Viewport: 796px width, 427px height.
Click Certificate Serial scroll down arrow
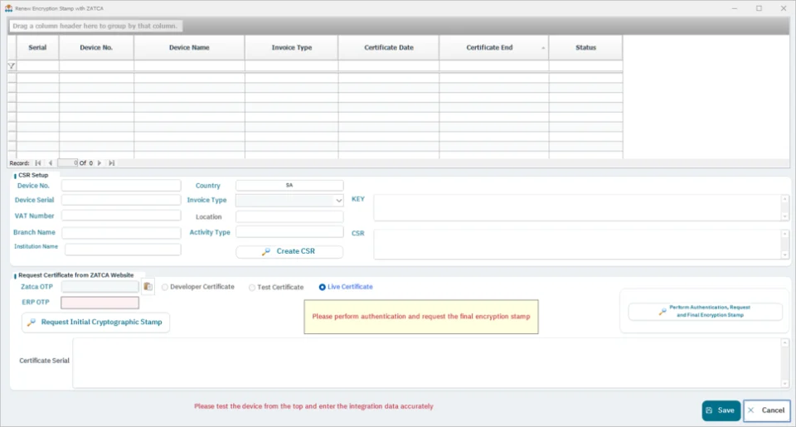pos(785,383)
